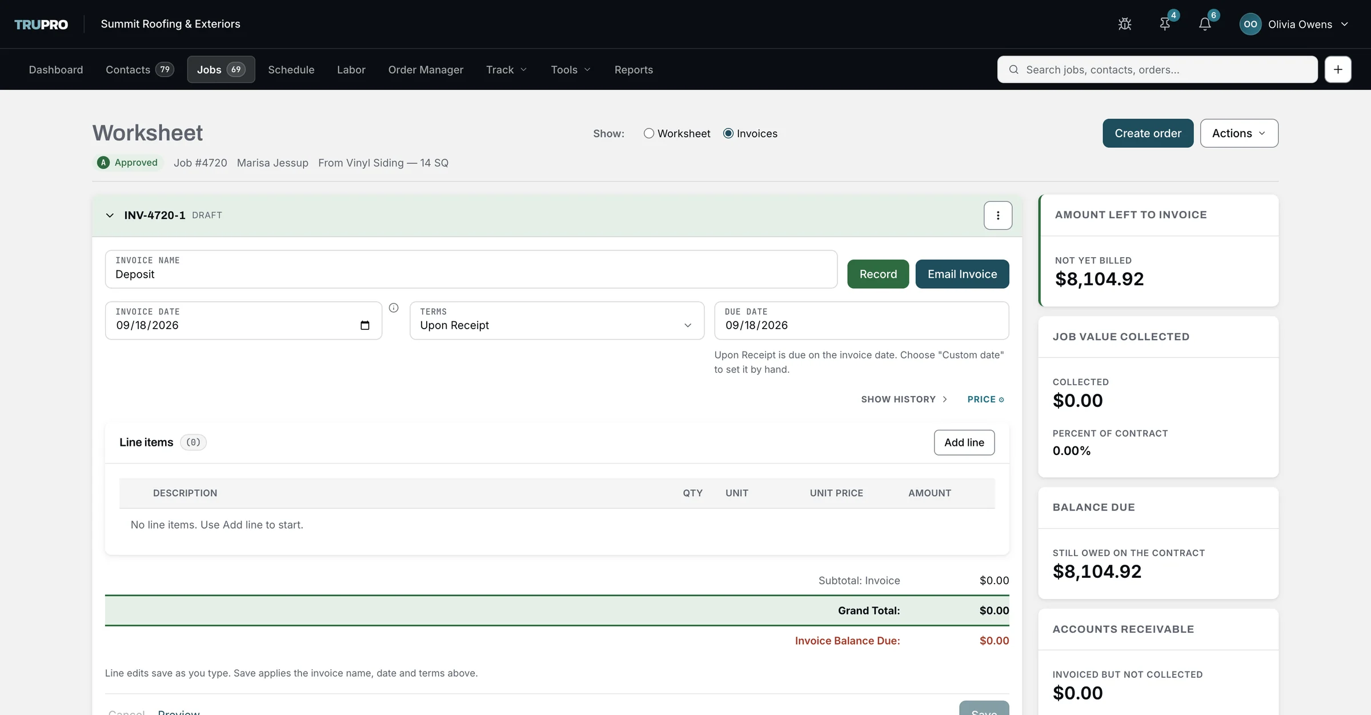Viewport: 1371px width, 715px height.
Task: Open the Terms dropdown
Action: [x=557, y=321]
